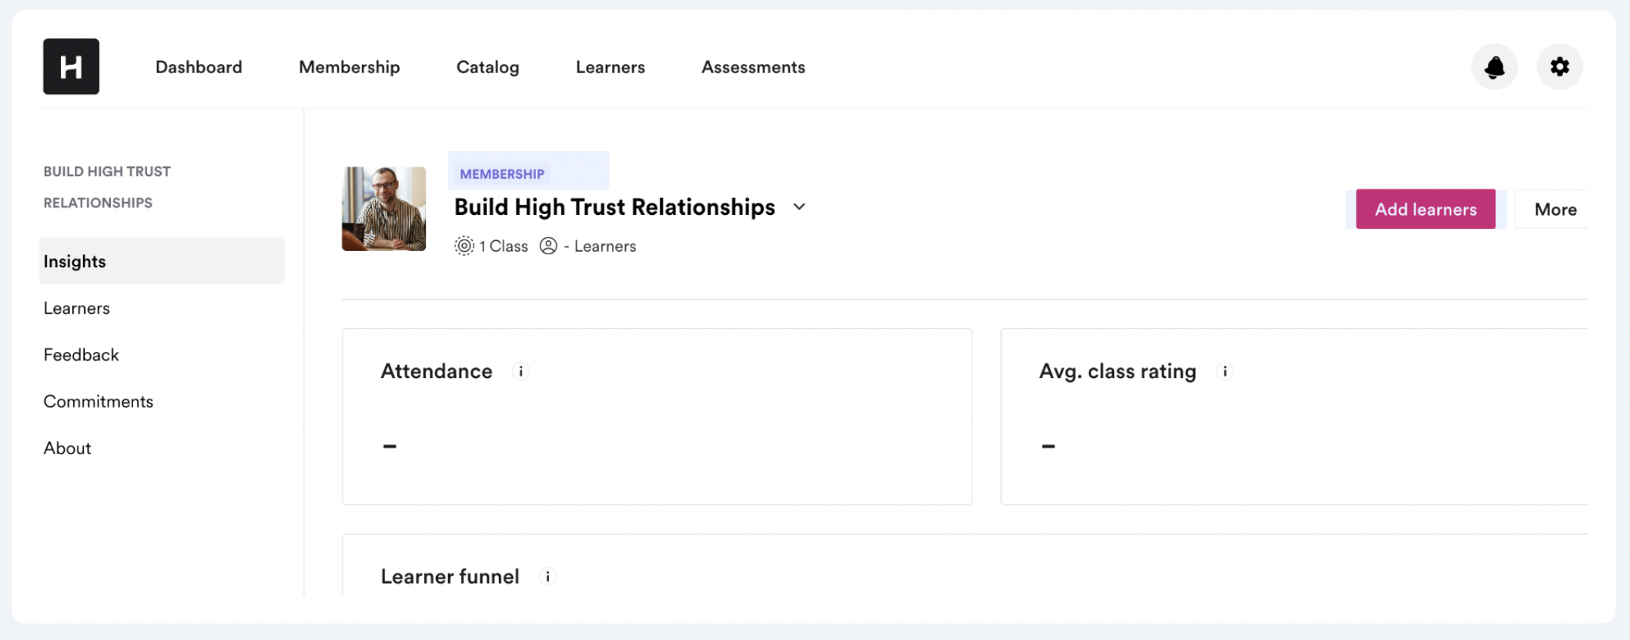
Task: Open the More options button
Action: point(1556,209)
